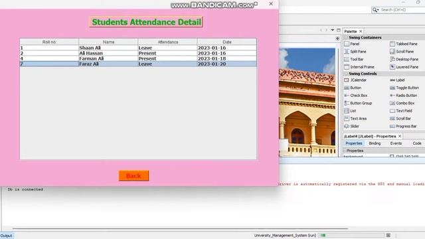Click the running task progress bar

click(x=351, y=235)
